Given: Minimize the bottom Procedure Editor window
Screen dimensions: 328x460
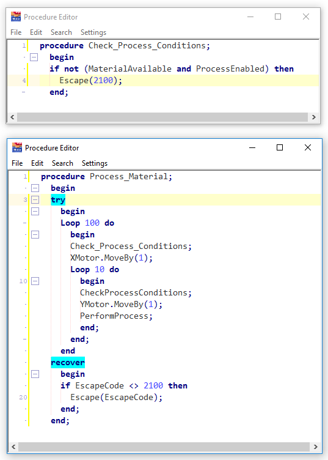Looking at the screenshot, I should [252, 147].
